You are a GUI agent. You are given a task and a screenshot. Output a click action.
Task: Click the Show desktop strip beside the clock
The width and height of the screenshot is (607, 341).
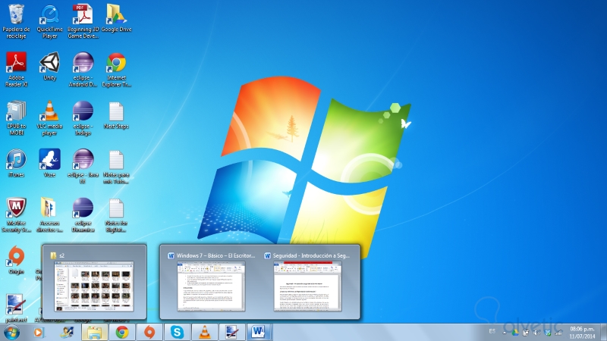(x=603, y=333)
